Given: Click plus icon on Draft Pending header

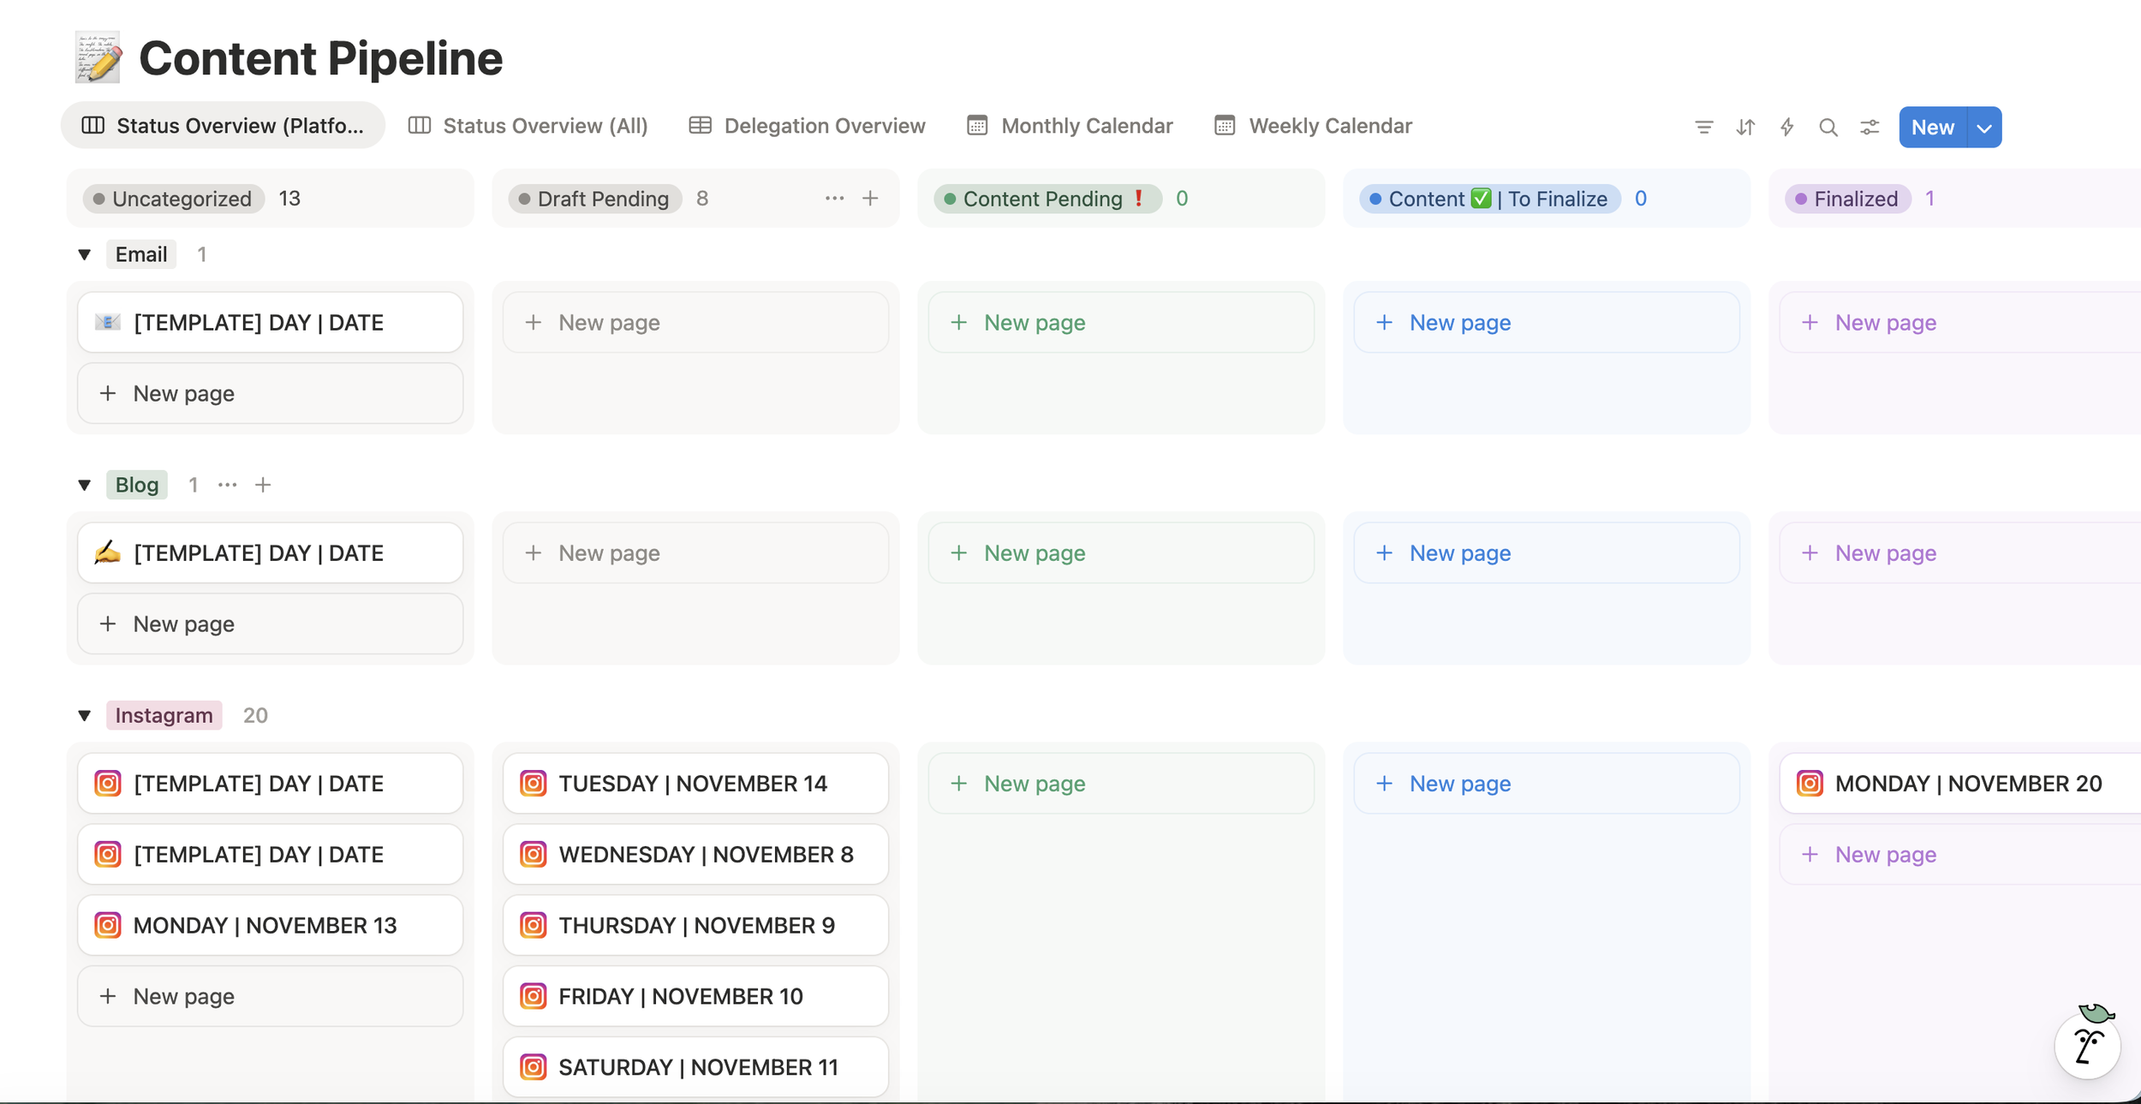Looking at the screenshot, I should click(x=870, y=199).
